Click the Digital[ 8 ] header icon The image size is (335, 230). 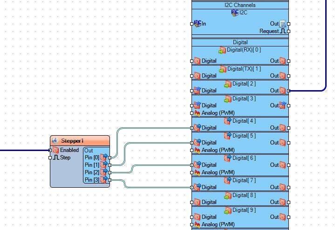point(228,196)
